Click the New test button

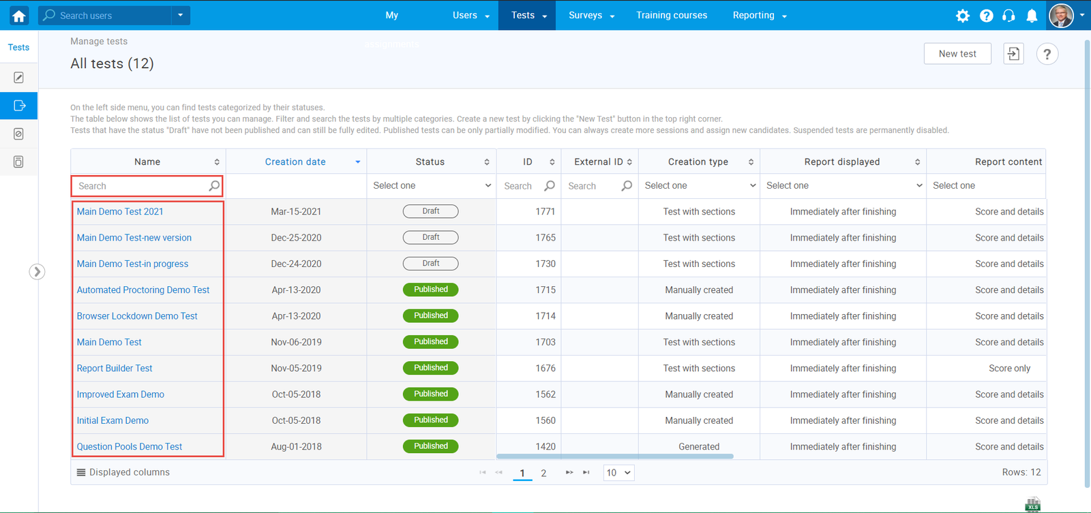[x=957, y=54]
